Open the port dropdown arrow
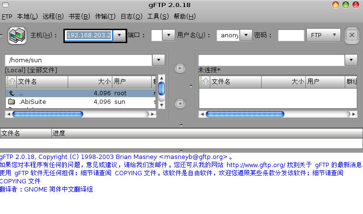 pyautogui.click(x=169, y=35)
